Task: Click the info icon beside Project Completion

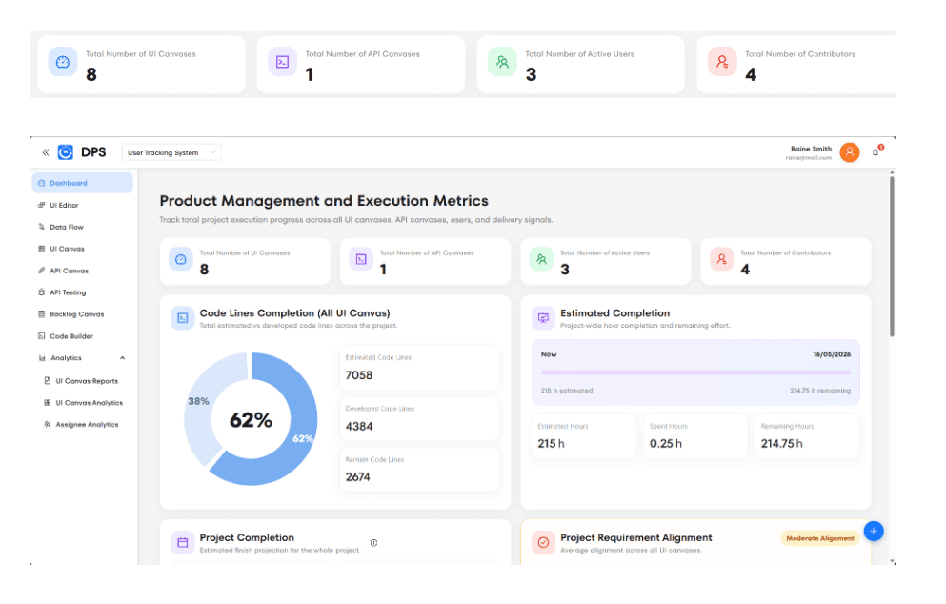Action: click(374, 542)
